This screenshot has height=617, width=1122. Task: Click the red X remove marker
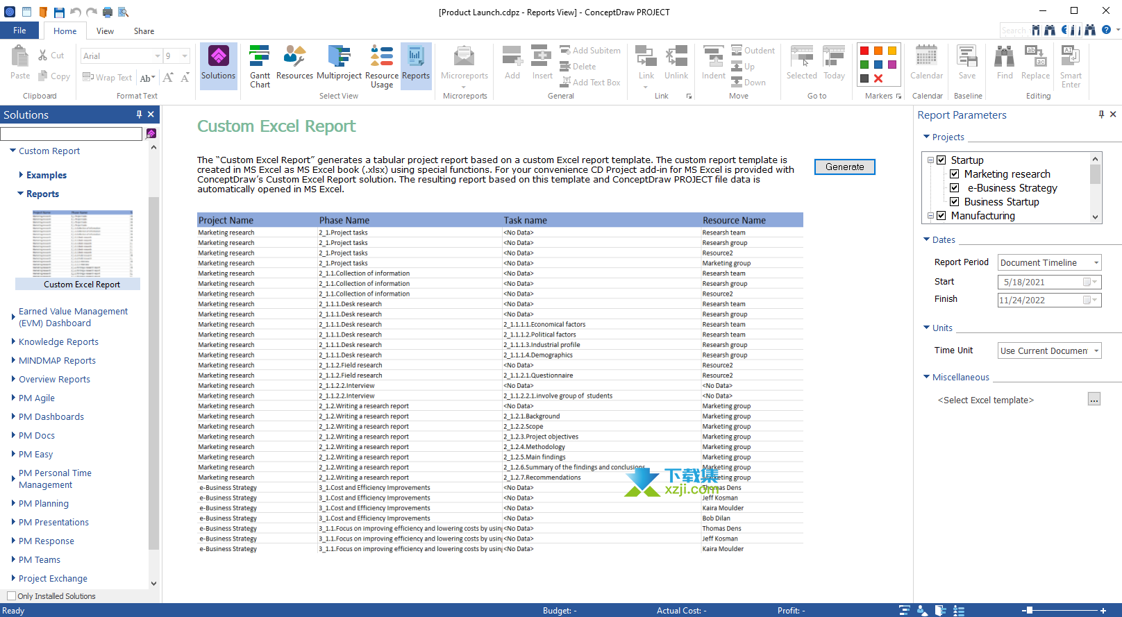(x=878, y=78)
